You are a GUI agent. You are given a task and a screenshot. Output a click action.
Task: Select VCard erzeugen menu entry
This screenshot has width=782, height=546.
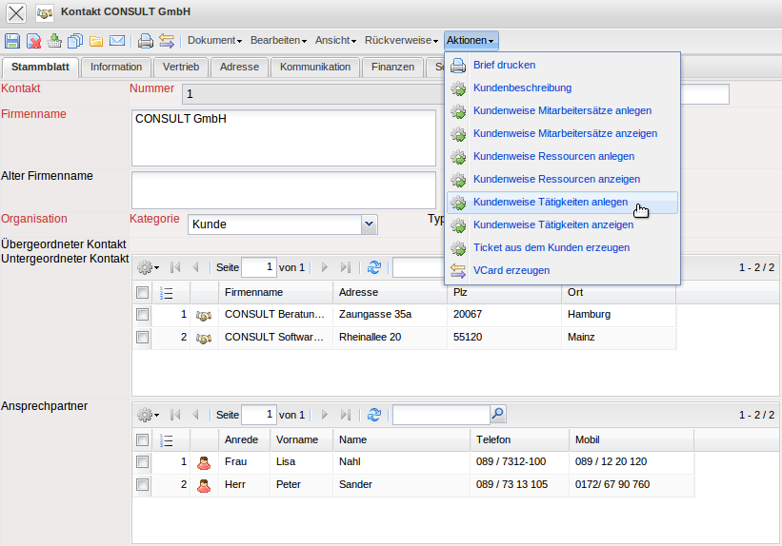click(x=511, y=270)
